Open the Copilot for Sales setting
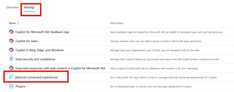 click(27, 41)
